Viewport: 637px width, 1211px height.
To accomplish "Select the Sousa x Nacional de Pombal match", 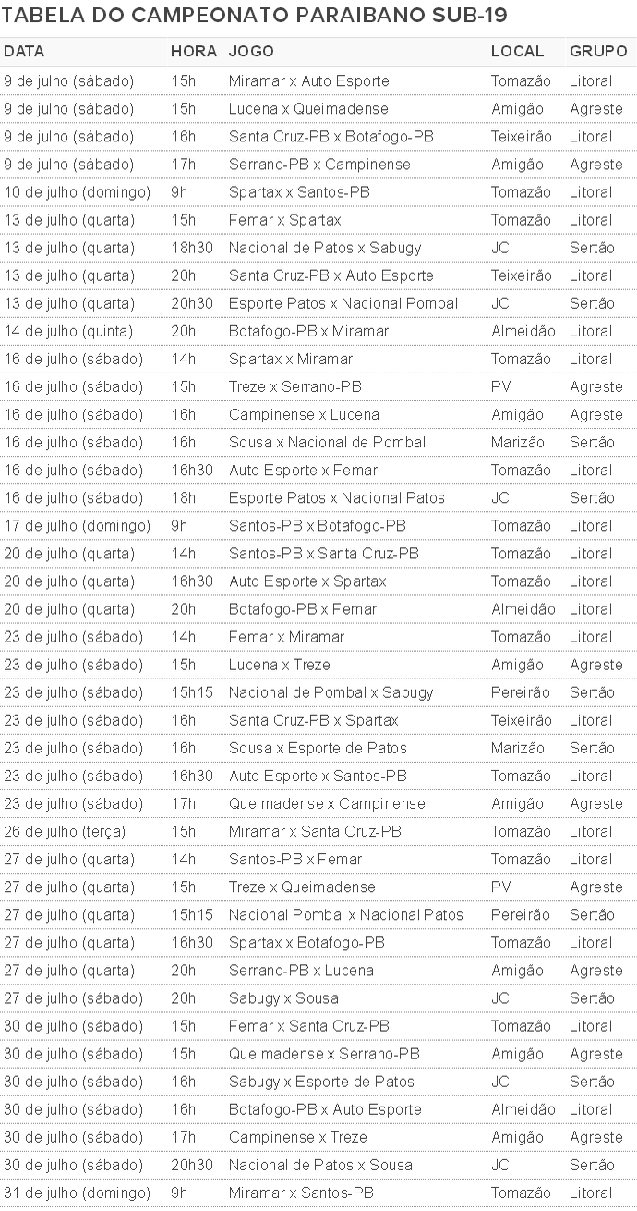I will [x=327, y=442].
